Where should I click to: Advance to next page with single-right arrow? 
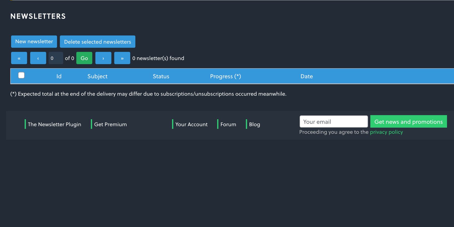tap(103, 58)
